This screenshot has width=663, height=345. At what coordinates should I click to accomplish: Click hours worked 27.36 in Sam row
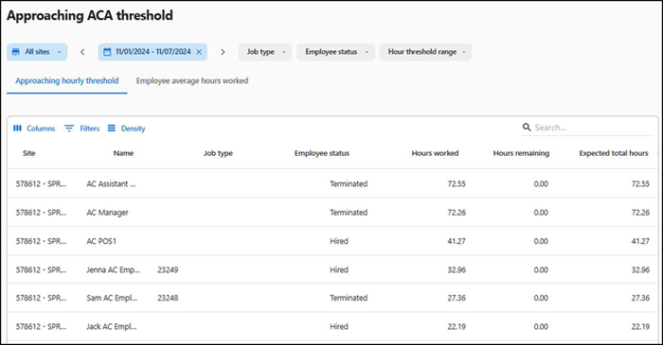click(457, 298)
